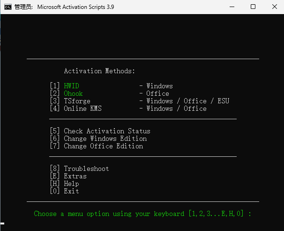Click the window title bar text
Viewport: 284px width, 231px height.
(x=75, y=7)
